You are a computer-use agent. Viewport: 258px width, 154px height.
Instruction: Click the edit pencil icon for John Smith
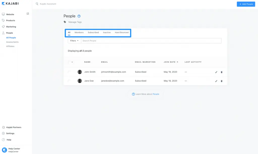click(x=216, y=72)
